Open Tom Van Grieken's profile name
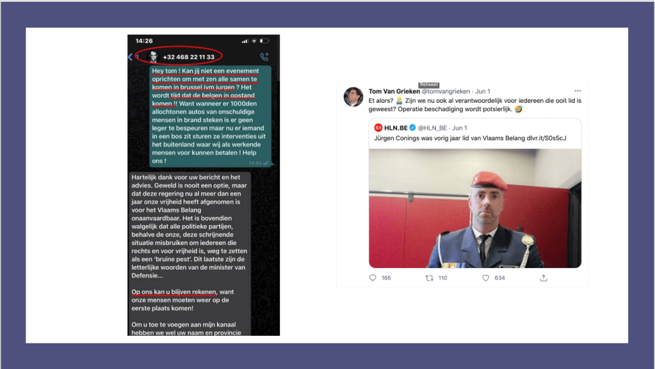The width and height of the screenshot is (655, 369). click(394, 91)
